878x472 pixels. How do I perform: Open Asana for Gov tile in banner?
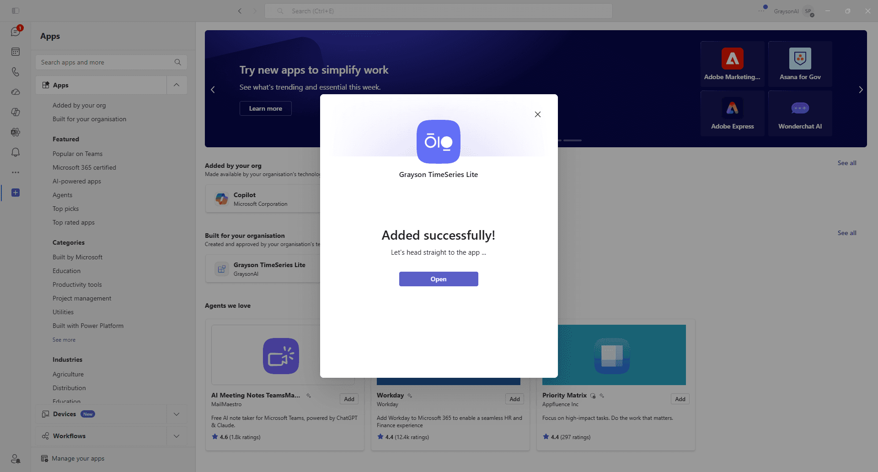click(800, 64)
